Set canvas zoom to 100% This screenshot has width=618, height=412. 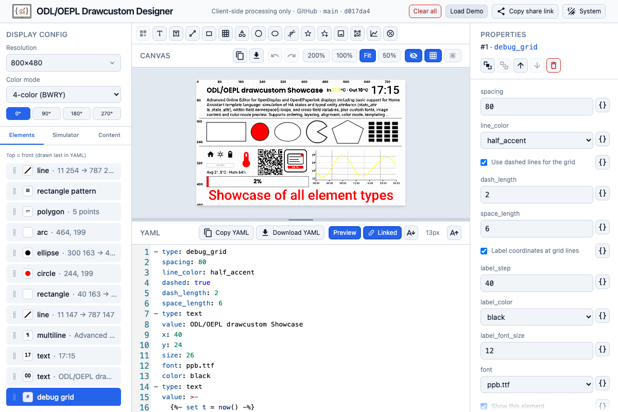(x=344, y=56)
